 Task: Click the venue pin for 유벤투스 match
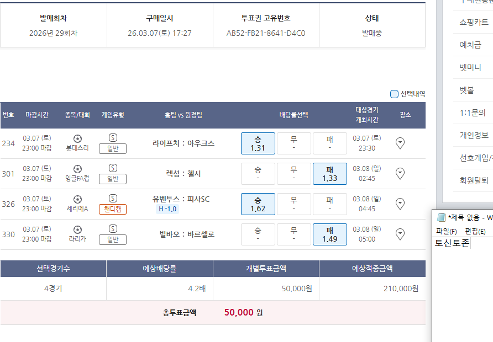(401, 204)
